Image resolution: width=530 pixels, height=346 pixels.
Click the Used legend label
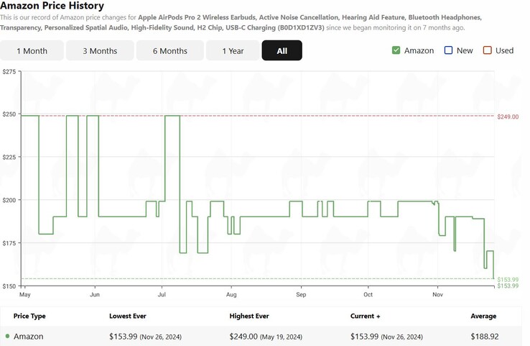tap(505, 51)
